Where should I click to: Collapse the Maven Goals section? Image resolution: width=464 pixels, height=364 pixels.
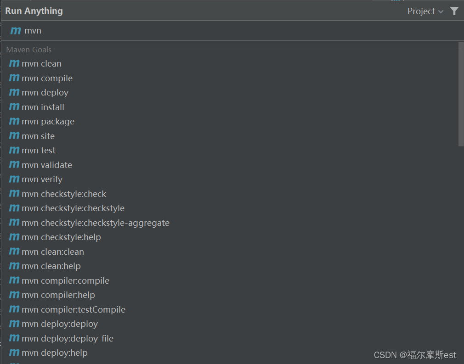pos(28,50)
